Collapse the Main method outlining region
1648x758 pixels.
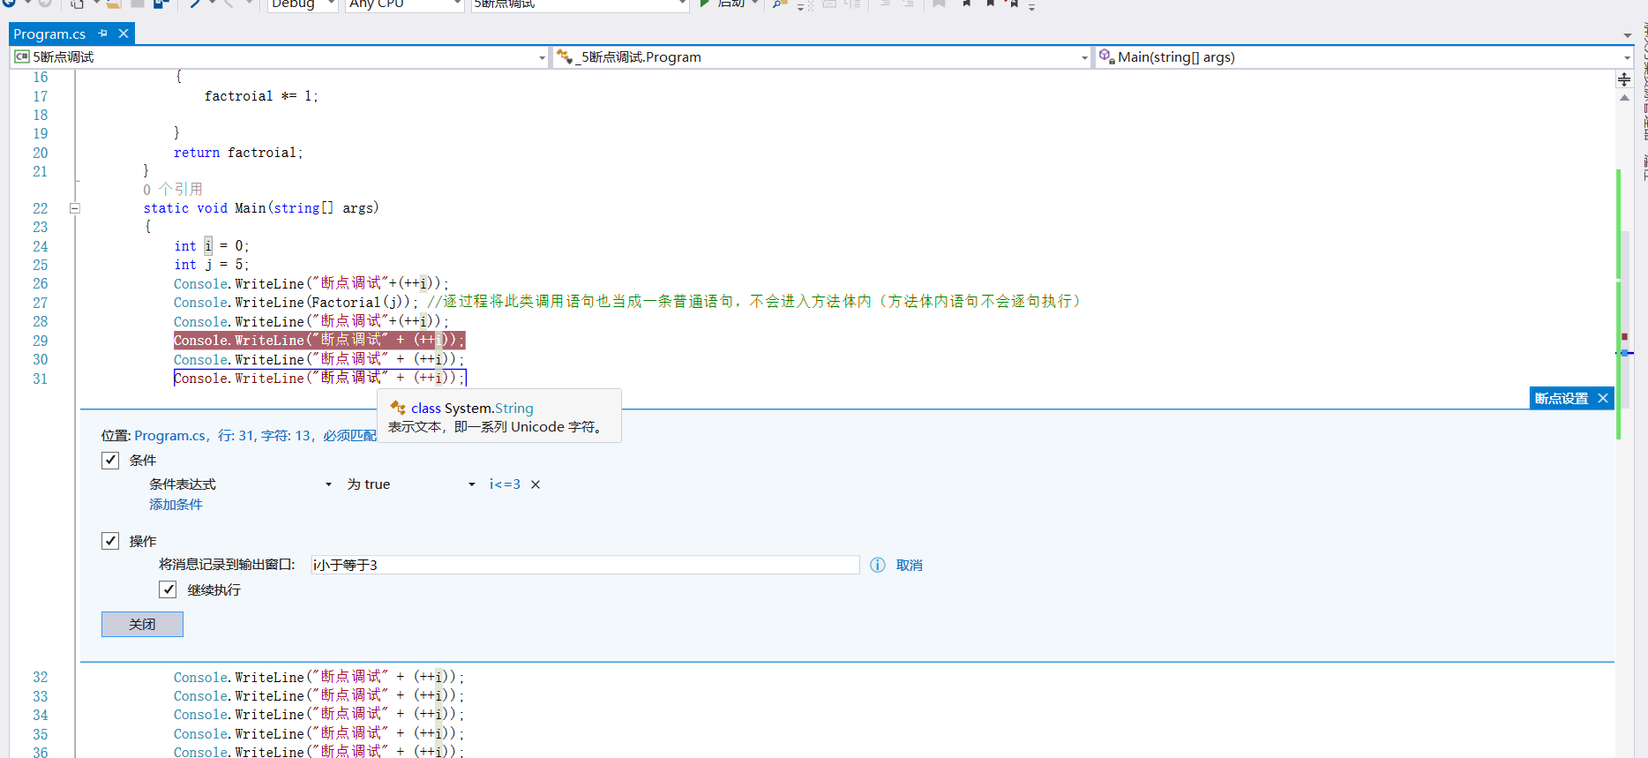point(75,208)
